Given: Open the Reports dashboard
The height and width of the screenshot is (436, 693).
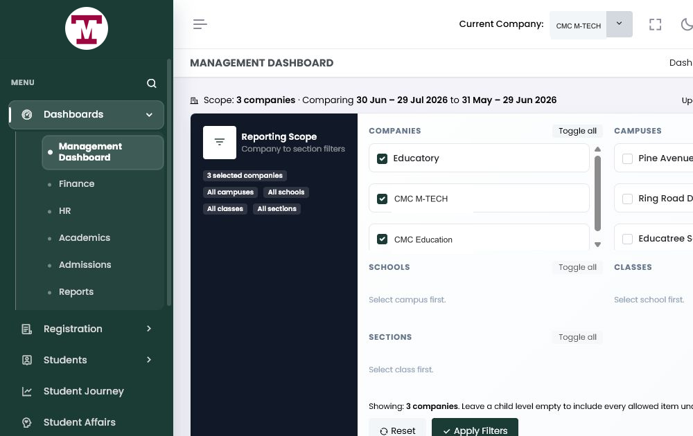Looking at the screenshot, I should tap(76, 291).
